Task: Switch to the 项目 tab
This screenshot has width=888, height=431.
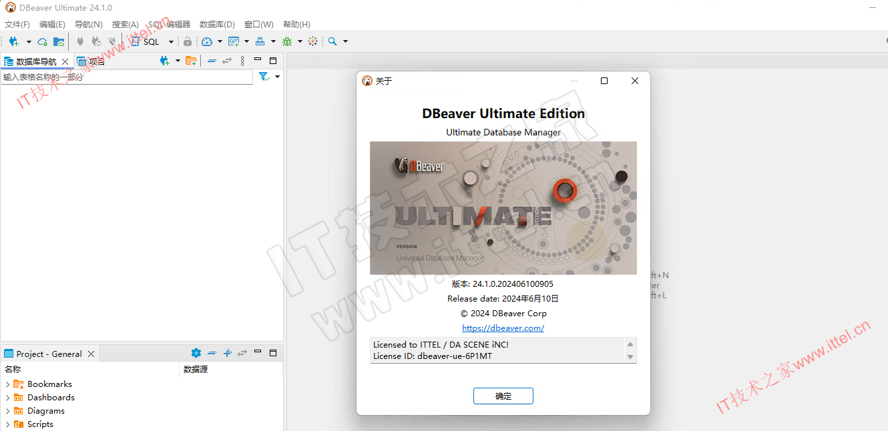Action: (x=91, y=61)
